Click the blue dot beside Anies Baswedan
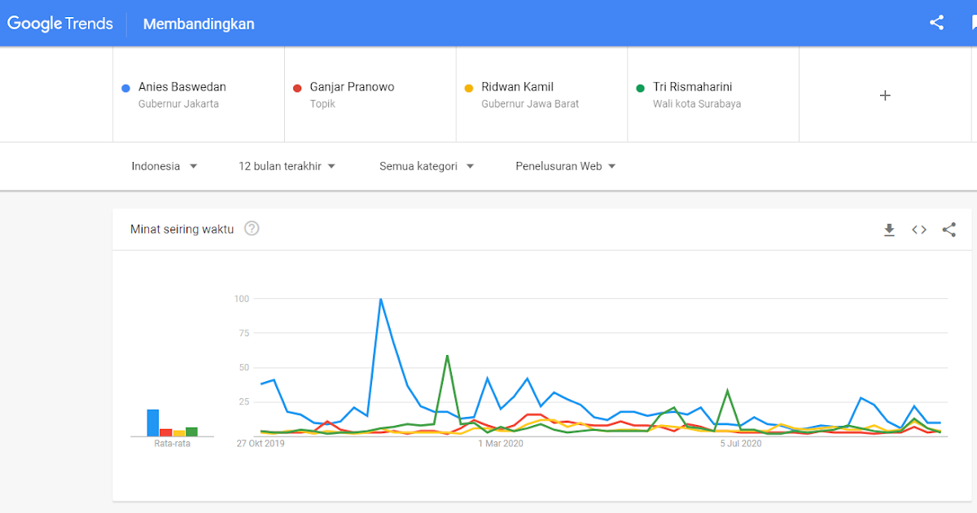Screen dimensions: 977x513 pos(125,88)
